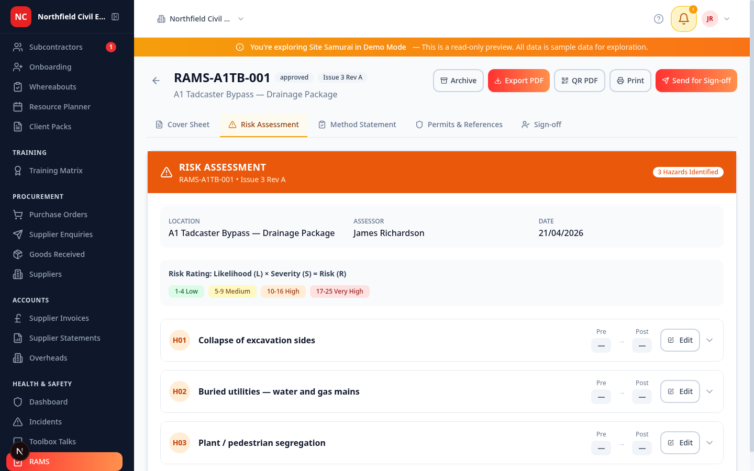Click the help question mark icon
This screenshot has height=471, width=754.
click(x=658, y=18)
